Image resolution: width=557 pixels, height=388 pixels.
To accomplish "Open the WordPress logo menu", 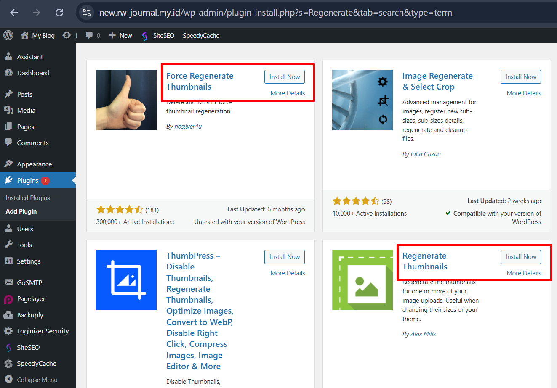I will coord(8,35).
